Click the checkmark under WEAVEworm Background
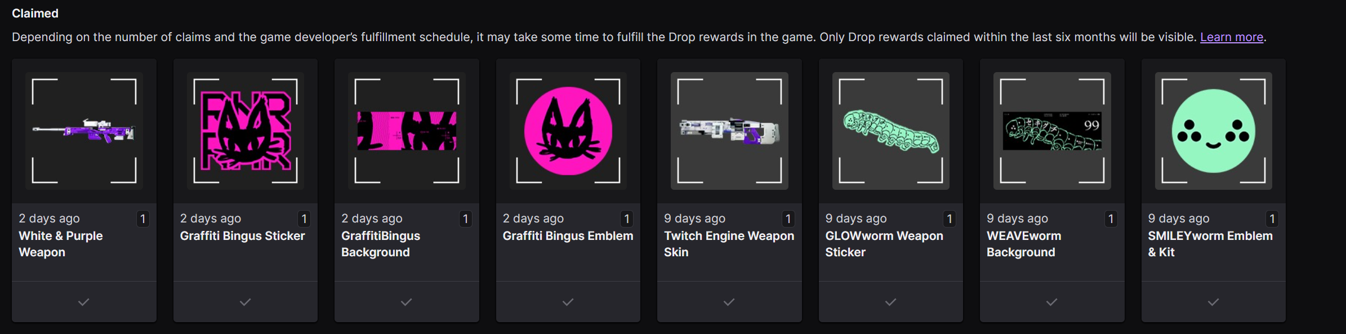Viewport: 1346px width, 334px height. click(x=1052, y=302)
